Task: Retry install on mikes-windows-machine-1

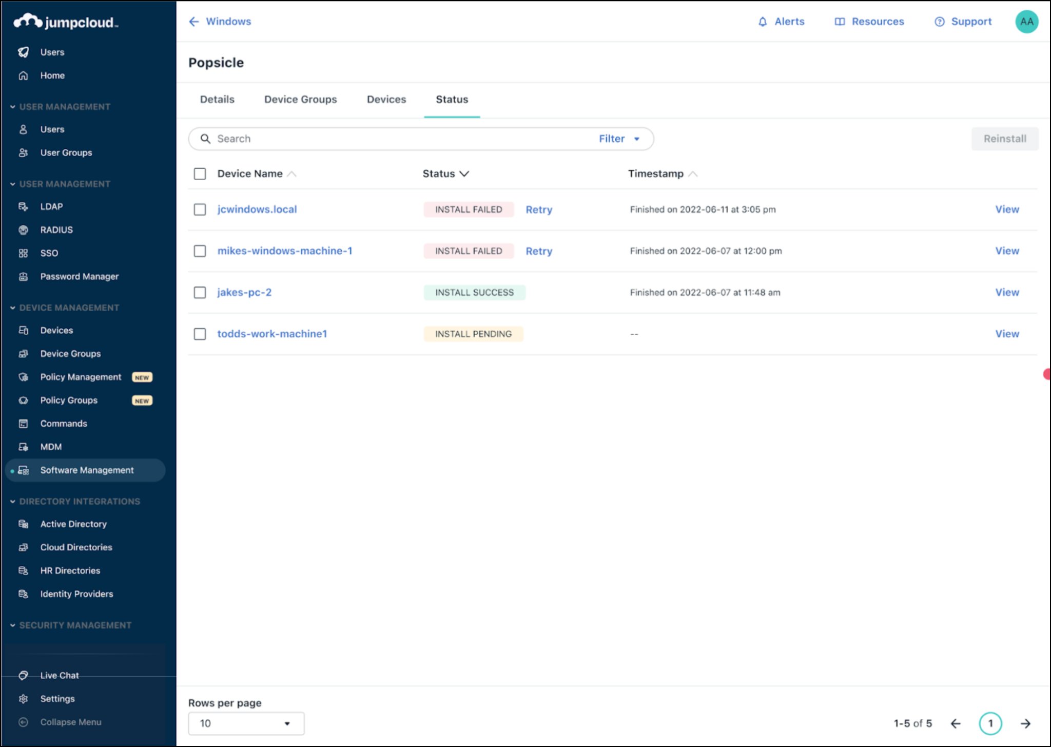Action: point(538,251)
